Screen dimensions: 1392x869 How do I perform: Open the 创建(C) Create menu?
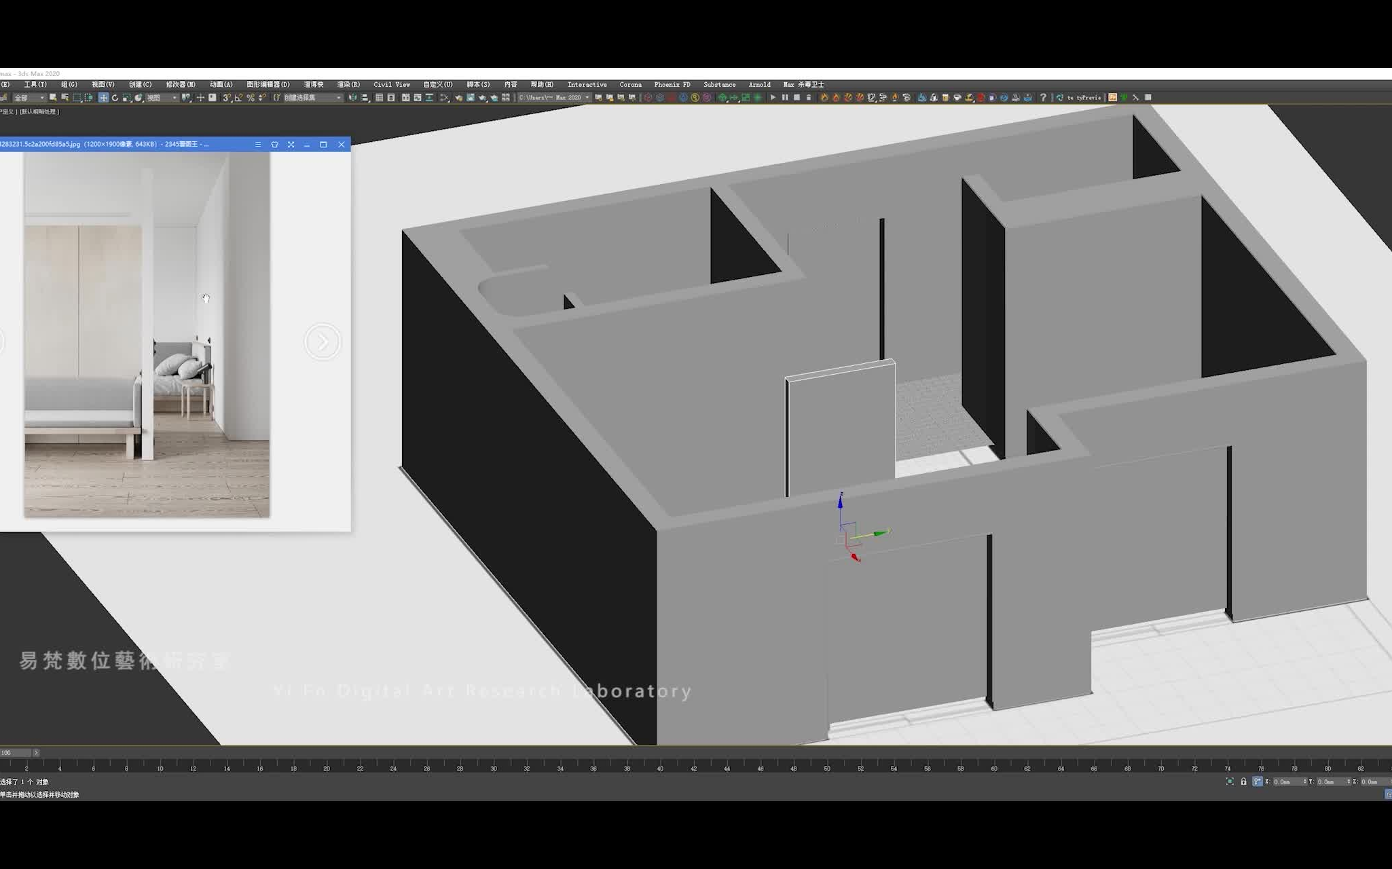pyautogui.click(x=141, y=84)
